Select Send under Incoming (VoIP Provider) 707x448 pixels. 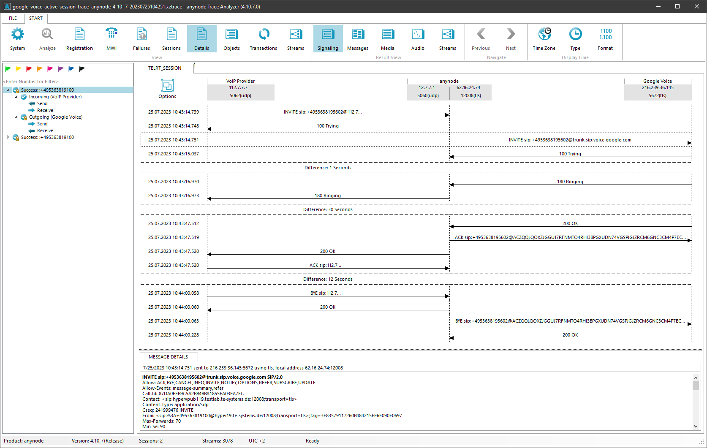pyautogui.click(x=42, y=103)
